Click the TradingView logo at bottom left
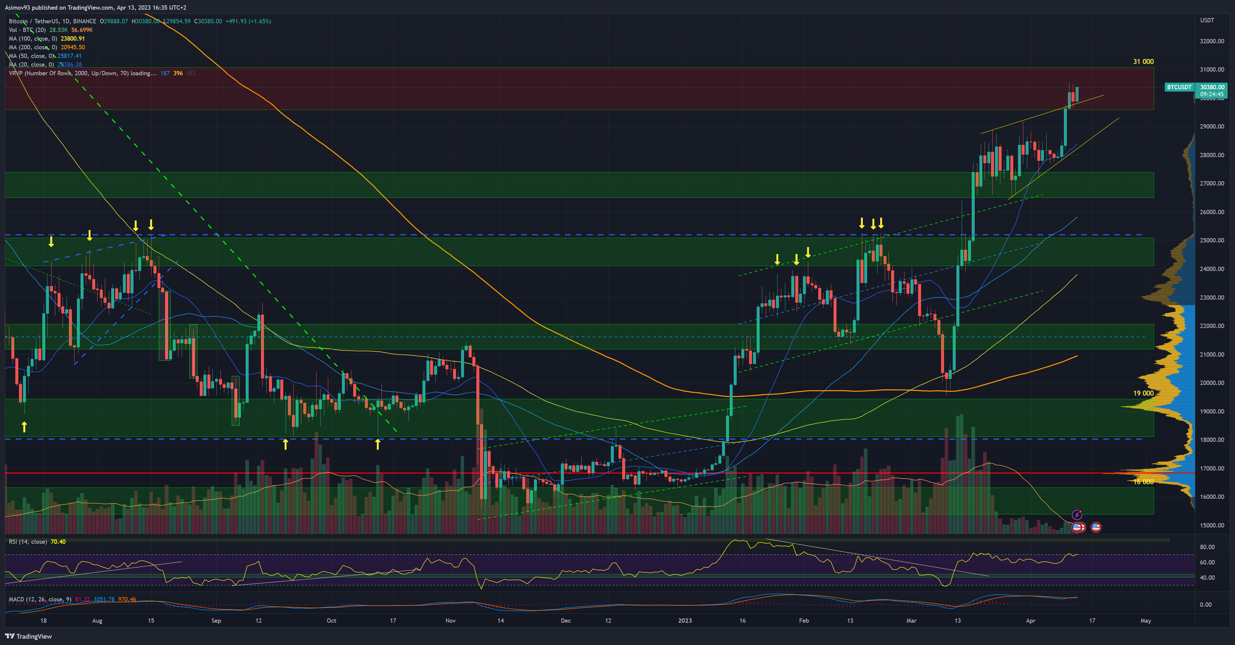 tap(28, 636)
